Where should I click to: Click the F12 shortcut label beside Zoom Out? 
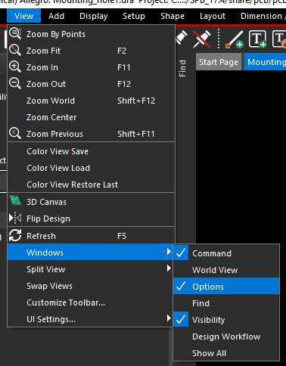pos(124,84)
